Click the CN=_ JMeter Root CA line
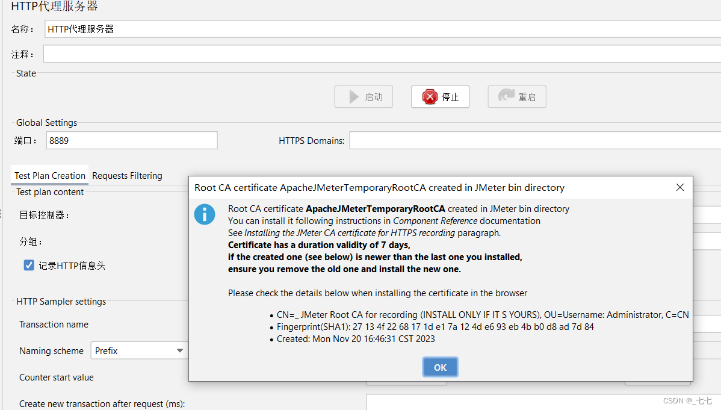 [482, 315]
